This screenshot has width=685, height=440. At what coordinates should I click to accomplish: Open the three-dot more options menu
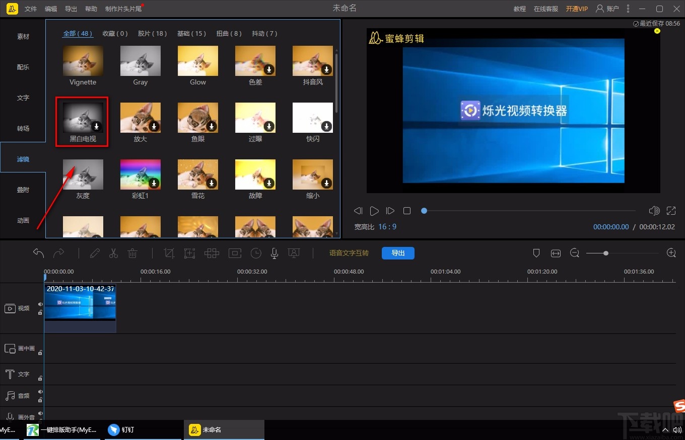[x=628, y=9]
